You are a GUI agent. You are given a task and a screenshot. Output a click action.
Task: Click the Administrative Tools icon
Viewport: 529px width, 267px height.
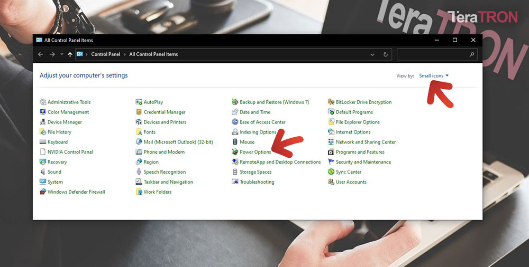click(43, 102)
